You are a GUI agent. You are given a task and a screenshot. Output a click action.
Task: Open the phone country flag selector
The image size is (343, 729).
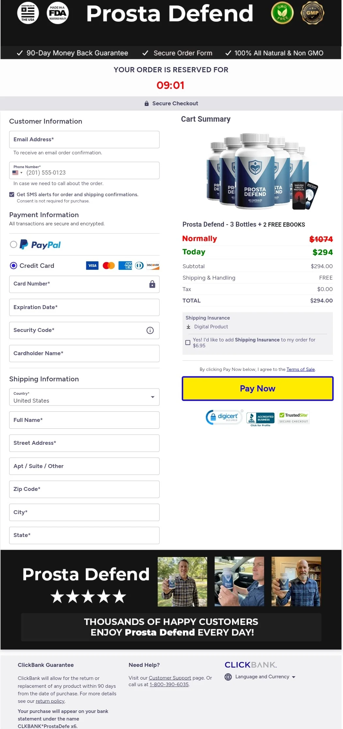coord(17,173)
